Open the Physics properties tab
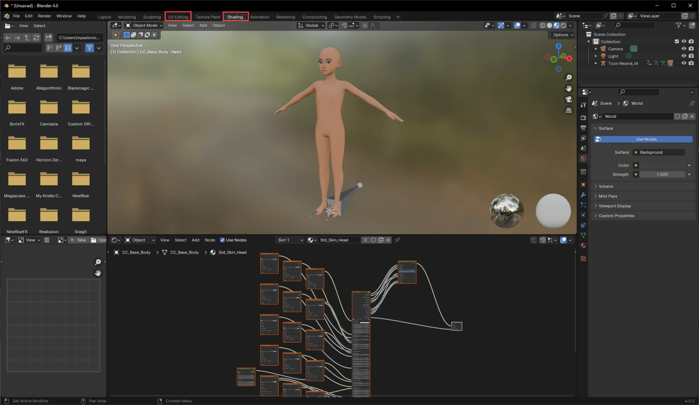This screenshot has width=699, height=405. point(583,215)
